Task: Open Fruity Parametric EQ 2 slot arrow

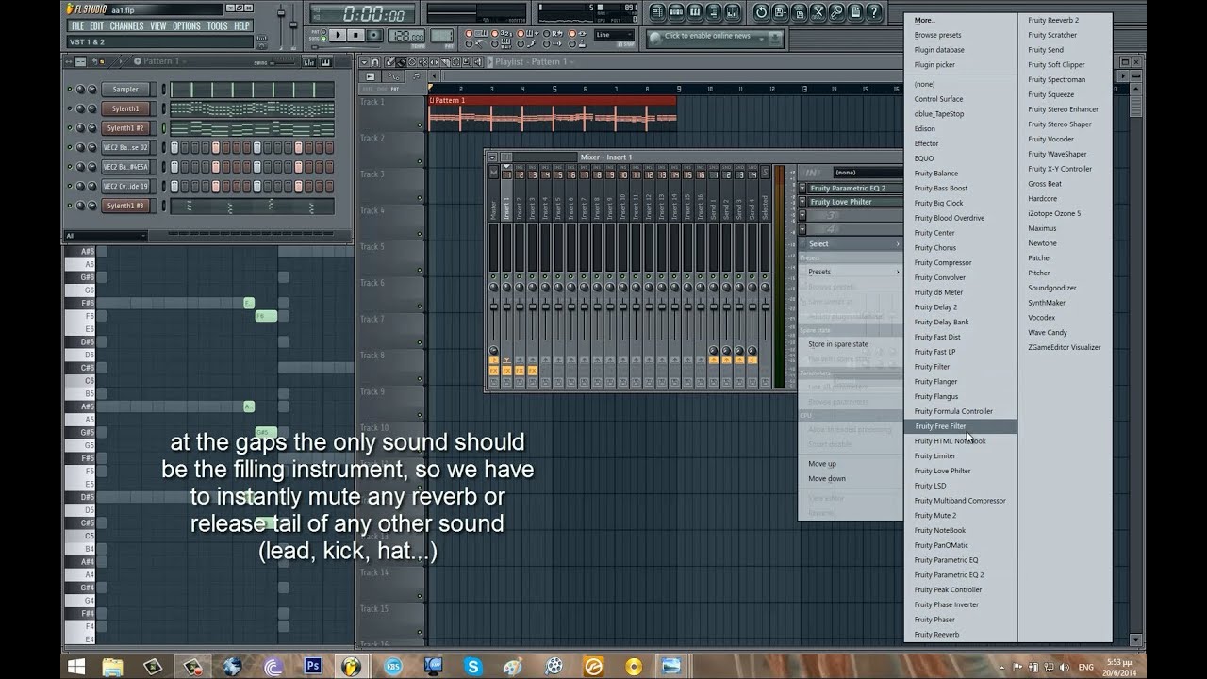Action: click(x=802, y=188)
